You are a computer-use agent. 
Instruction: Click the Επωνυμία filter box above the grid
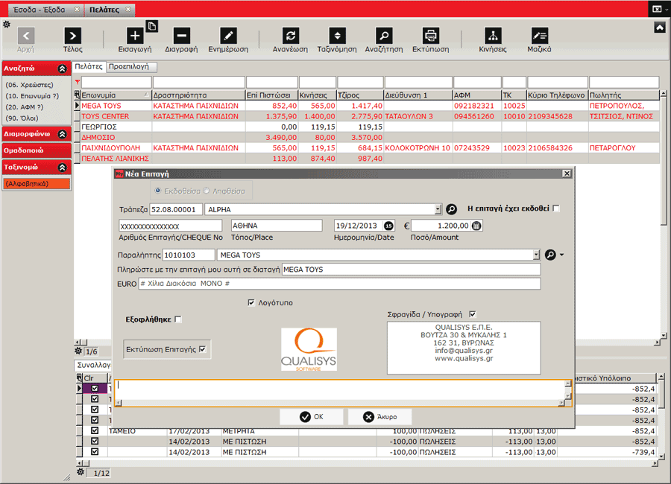116,82
